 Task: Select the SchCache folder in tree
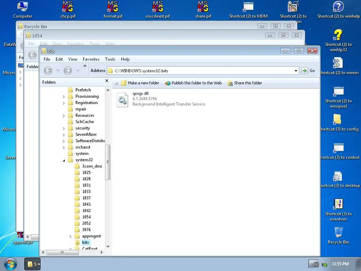click(x=85, y=122)
